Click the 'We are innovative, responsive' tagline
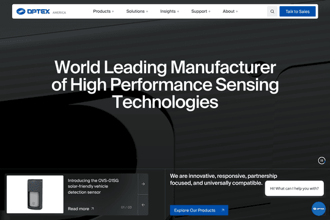 coord(224,180)
